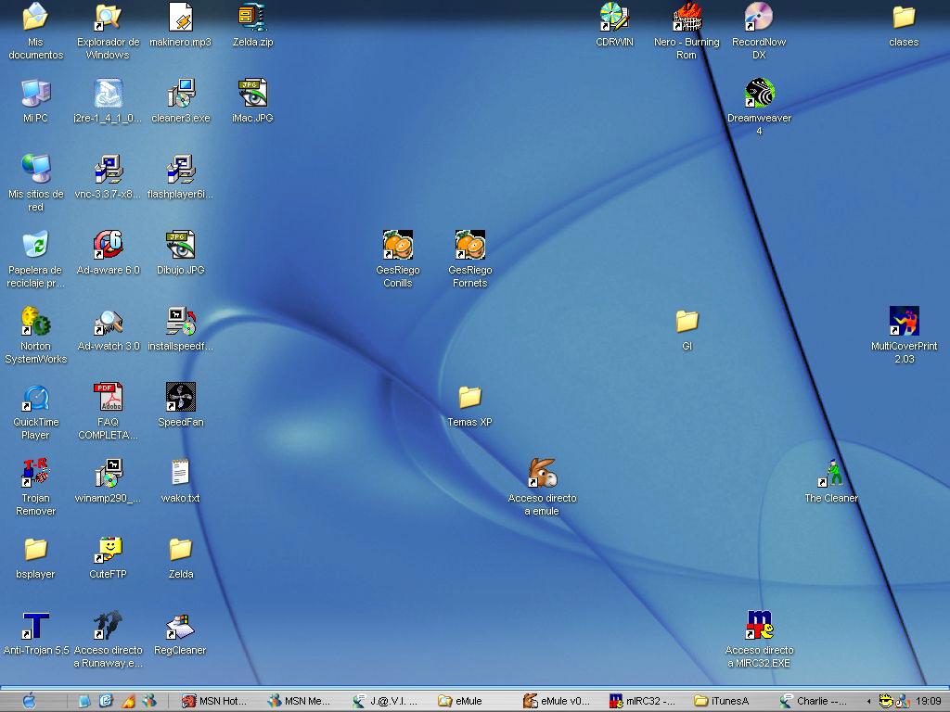Screen dimensions: 950x712
Task: Select the Norton SystemWorks shortcut
Action: click(x=35, y=322)
